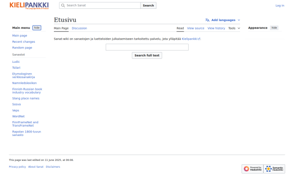
Task: Open the Powered by MediaWiki badge
Action: [252, 169]
